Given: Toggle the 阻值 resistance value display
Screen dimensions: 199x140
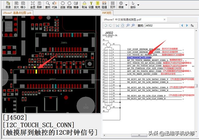Looking at the screenshot, I should pyautogui.click(x=104, y=4).
